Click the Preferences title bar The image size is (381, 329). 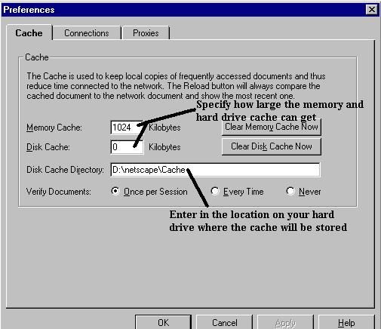coord(183,10)
